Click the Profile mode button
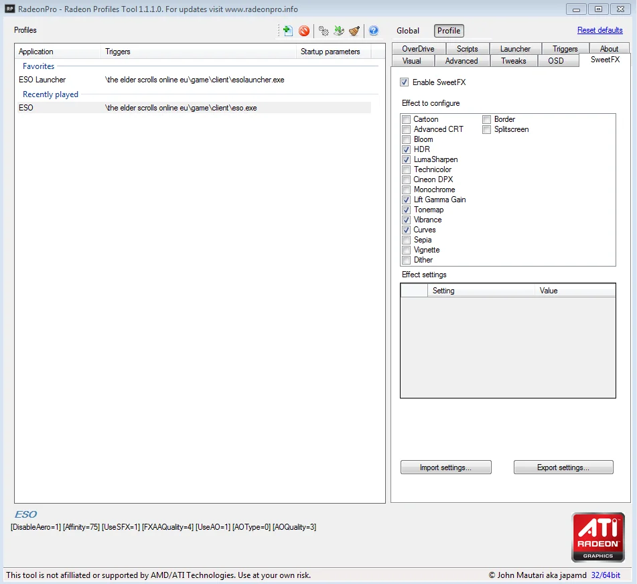 [449, 31]
